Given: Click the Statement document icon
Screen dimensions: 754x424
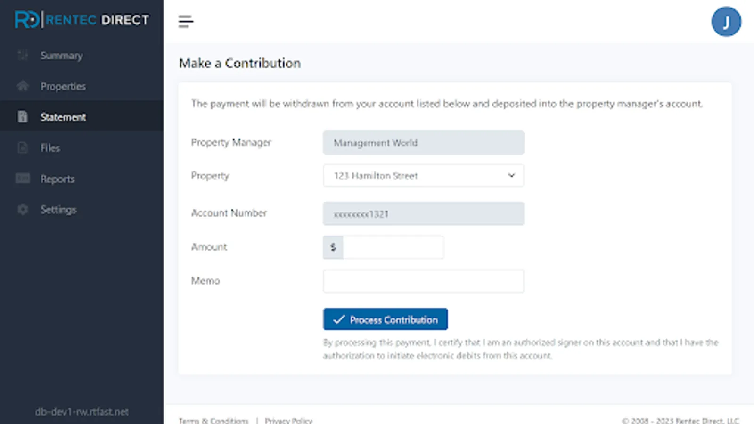Looking at the screenshot, I should click(23, 117).
